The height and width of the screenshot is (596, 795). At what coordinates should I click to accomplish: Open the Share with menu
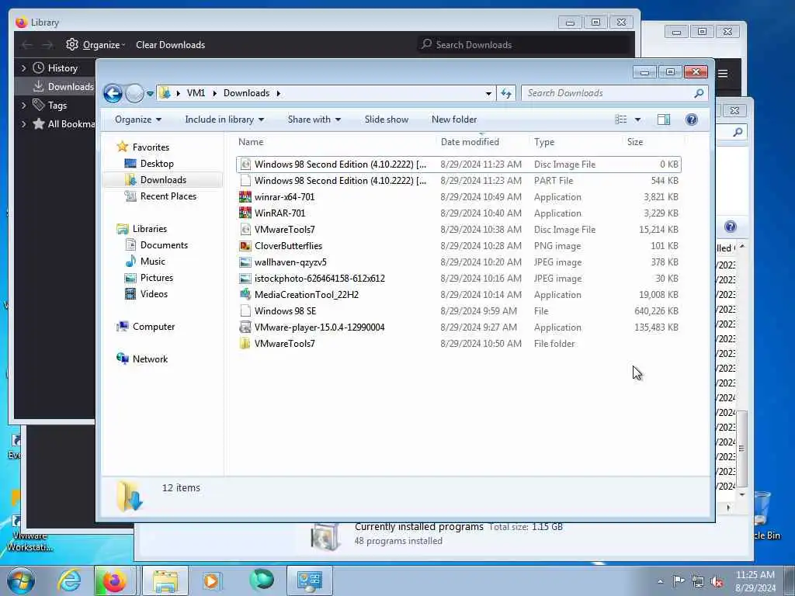coord(314,120)
